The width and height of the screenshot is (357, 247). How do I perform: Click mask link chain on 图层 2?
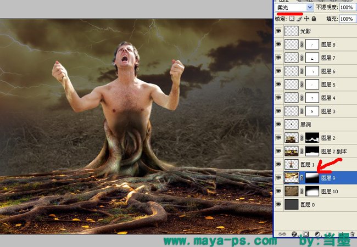click(302, 138)
